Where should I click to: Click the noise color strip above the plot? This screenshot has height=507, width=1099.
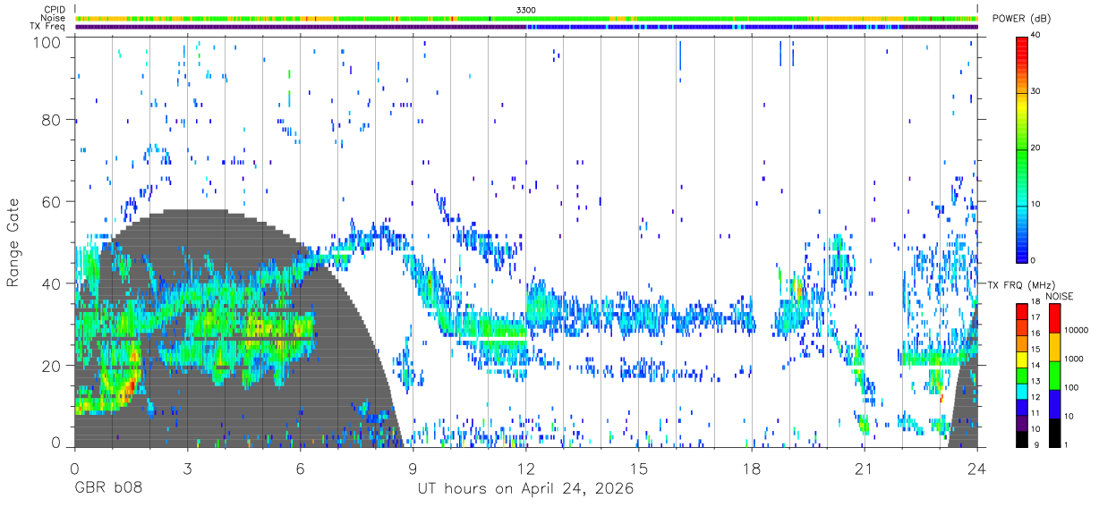pyautogui.click(x=526, y=18)
